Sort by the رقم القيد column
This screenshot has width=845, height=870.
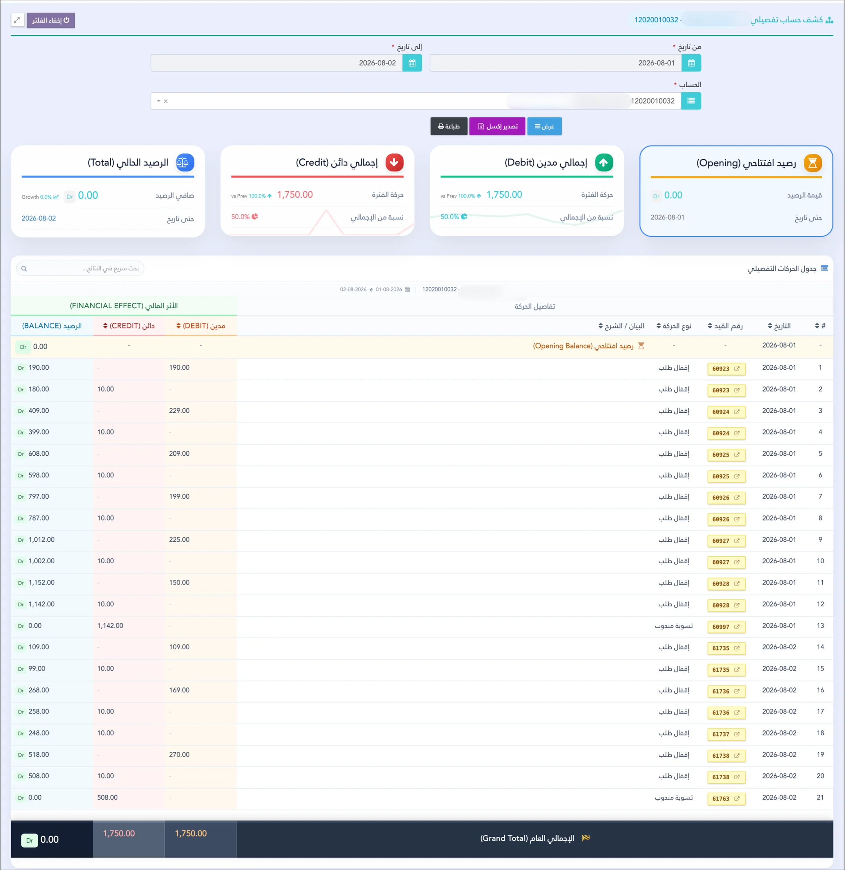coord(725,326)
